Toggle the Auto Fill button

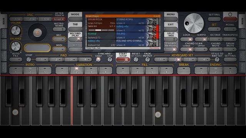[16, 59]
